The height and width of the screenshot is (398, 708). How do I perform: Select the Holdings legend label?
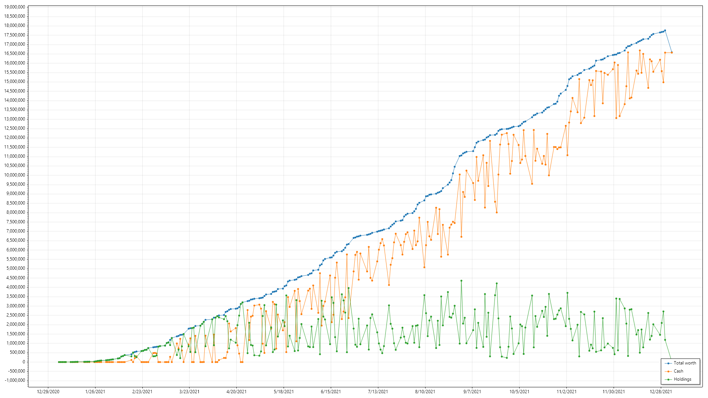coord(682,379)
